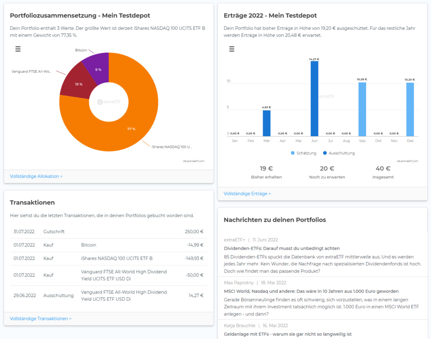Image resolution: width=431 pixels, height=339 pixels.
Task: Click the 'Jun' month axis label
Action: 314,141
